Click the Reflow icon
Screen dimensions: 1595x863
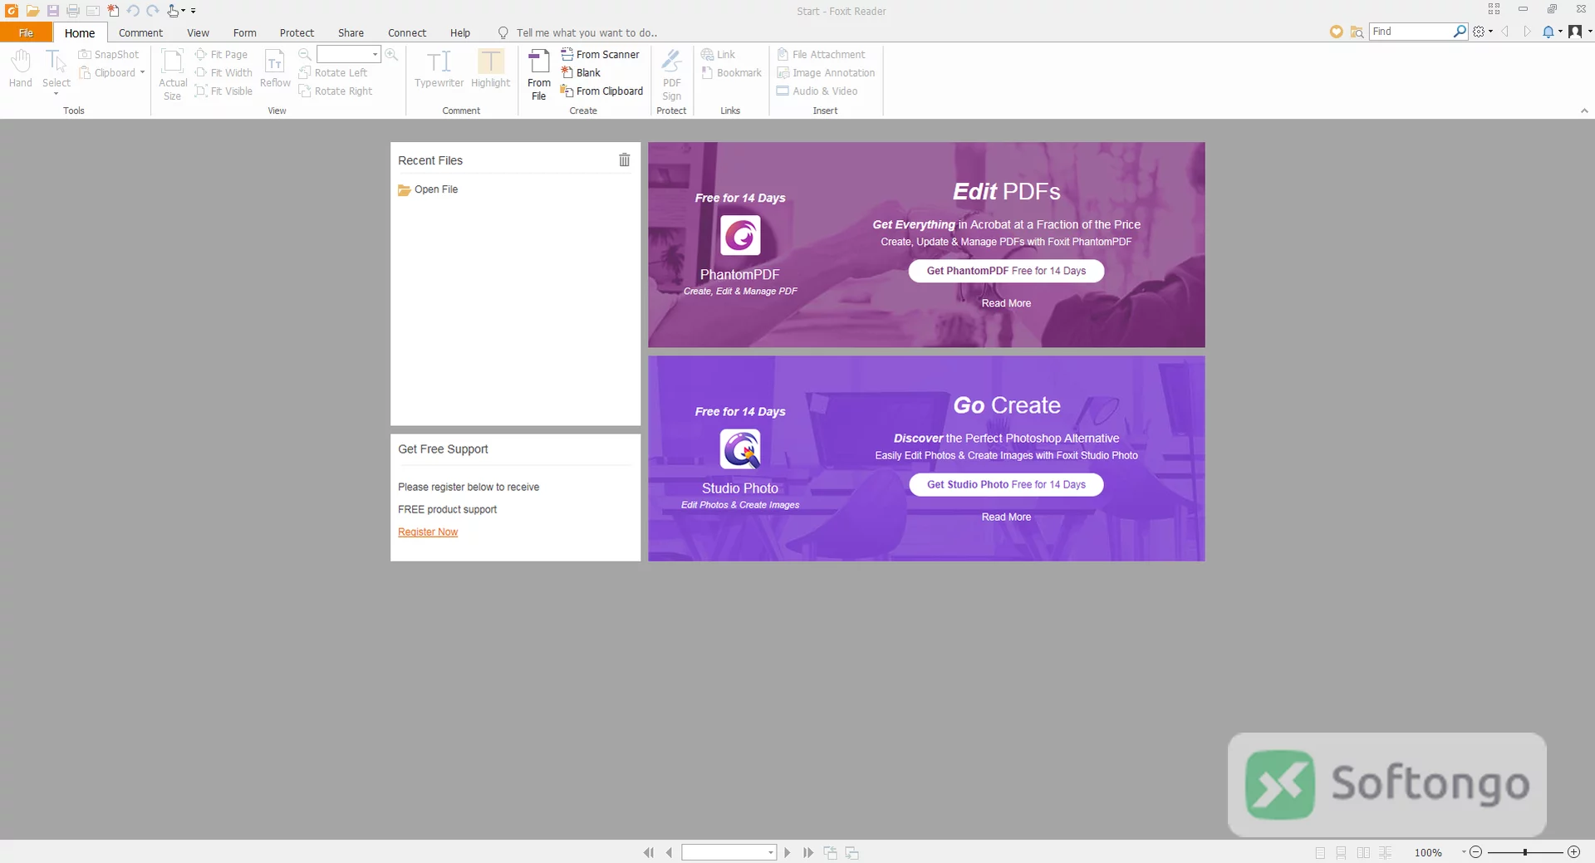pyautogui.click(x=275, y=68)
